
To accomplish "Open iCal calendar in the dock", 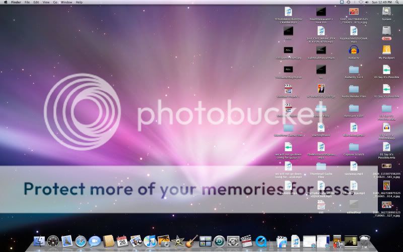I will (x=122, y=241).
